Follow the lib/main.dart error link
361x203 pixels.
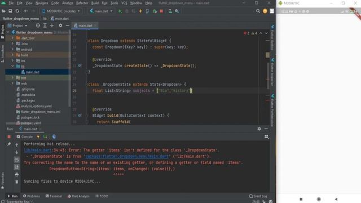pos(38,150)
